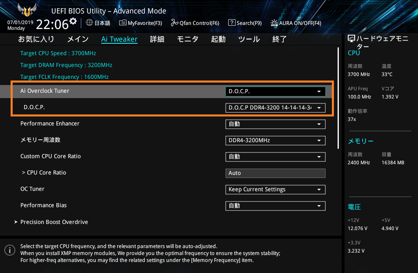The width and height of the screenshot is (418, 273).
Task: Click the 4.940 V reading
Action: [x=390, y=228]
